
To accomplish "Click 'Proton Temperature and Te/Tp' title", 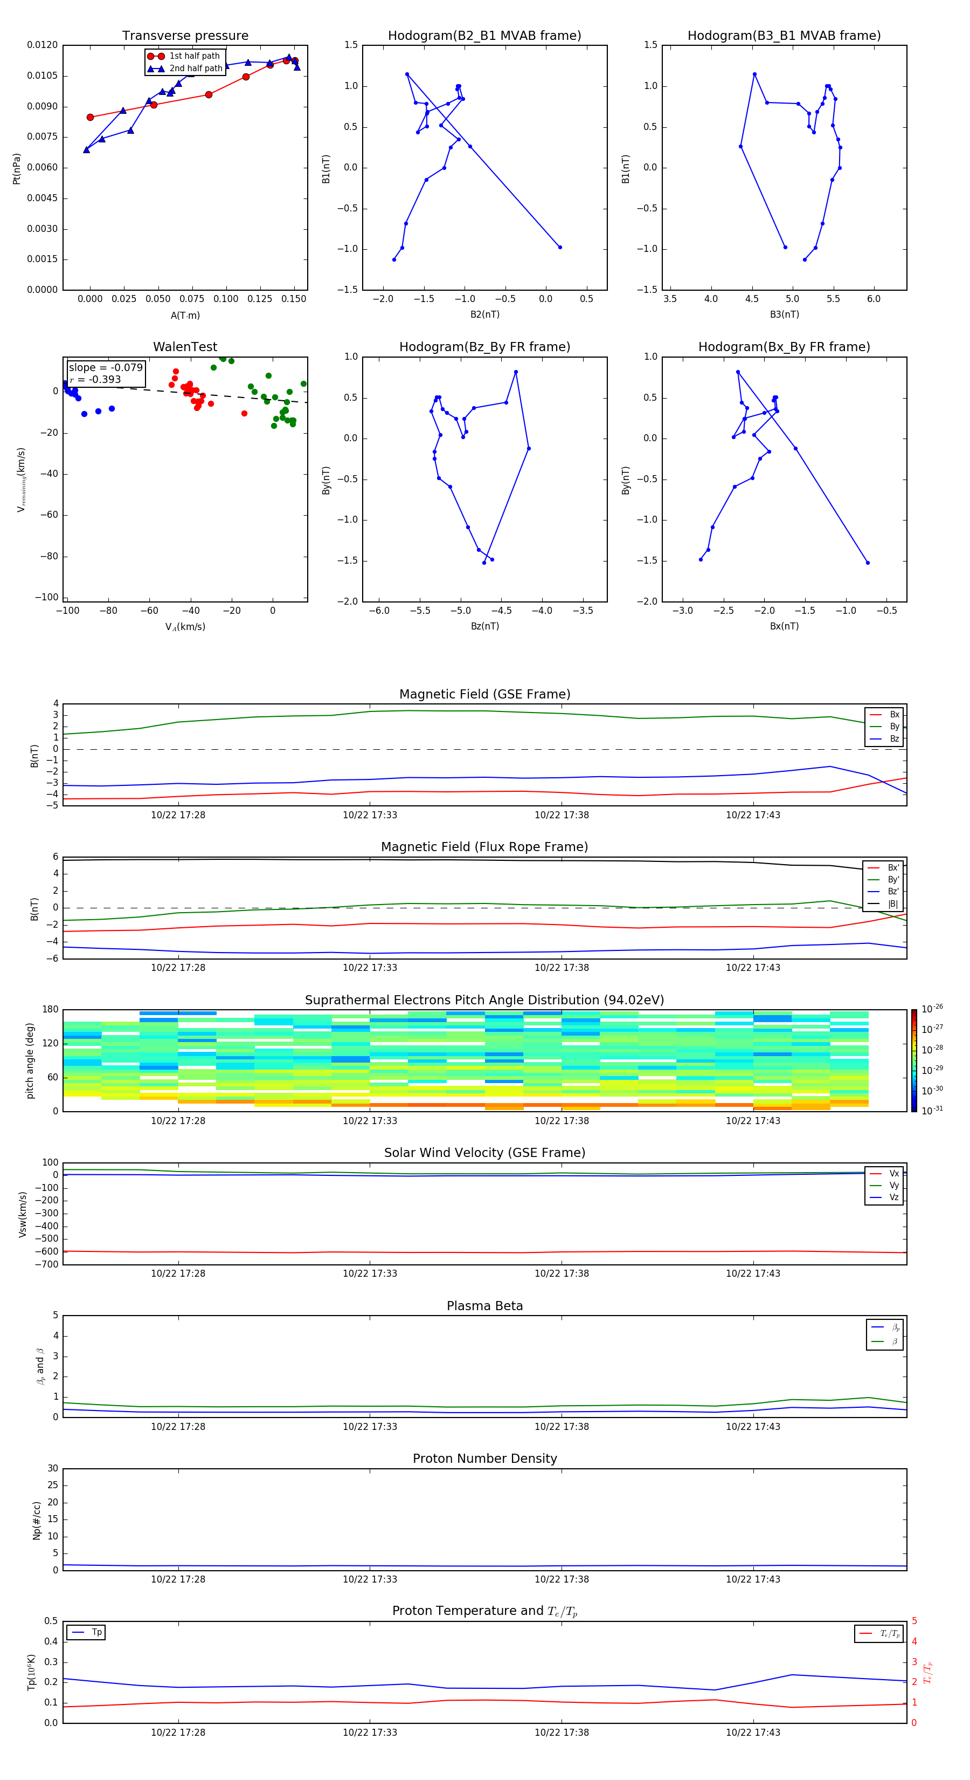I will [x=484, y=1611].
